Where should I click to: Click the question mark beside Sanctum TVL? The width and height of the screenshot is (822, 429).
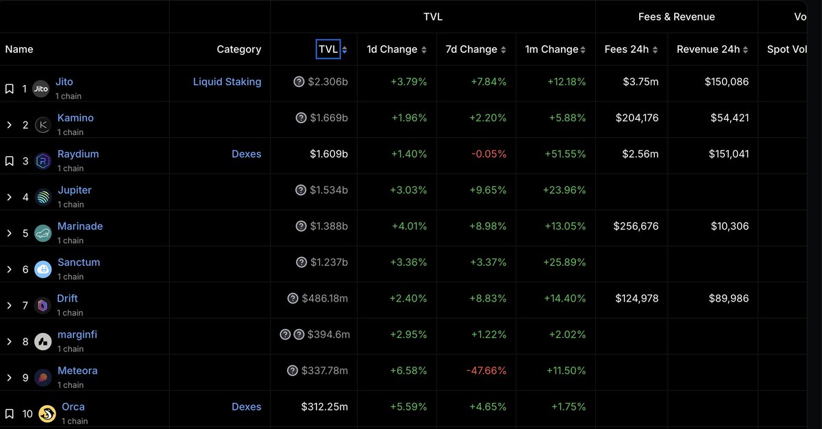(x=301, y=262)
